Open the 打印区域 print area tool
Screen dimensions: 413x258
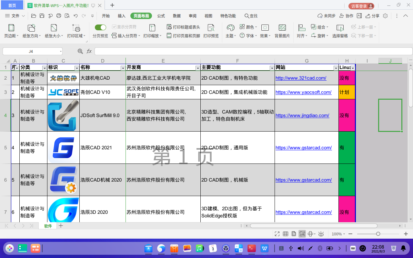pyautogui.click(x=76, y=28)
